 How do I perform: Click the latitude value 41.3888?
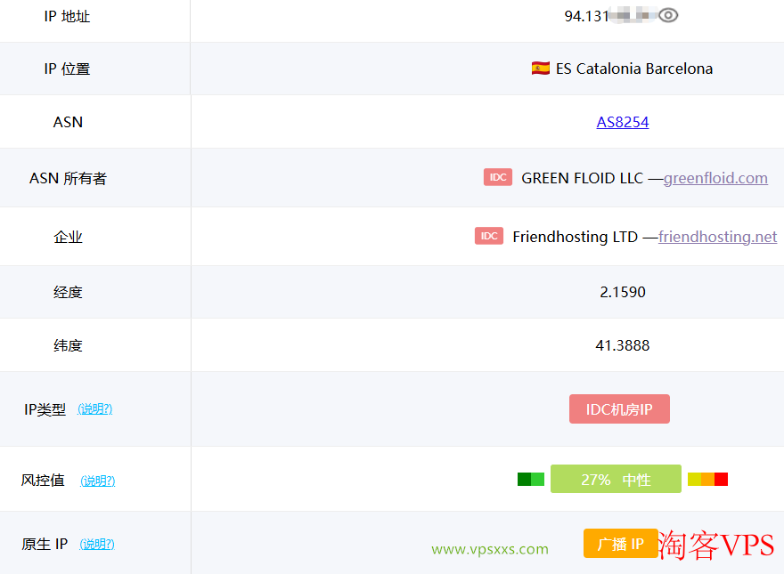click(x=623, y=345)
